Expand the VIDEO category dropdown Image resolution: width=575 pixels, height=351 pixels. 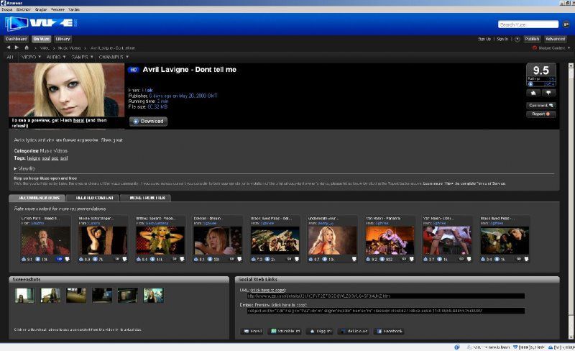31,56
